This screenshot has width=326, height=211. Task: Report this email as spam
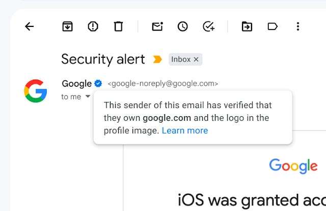point(93,27)
